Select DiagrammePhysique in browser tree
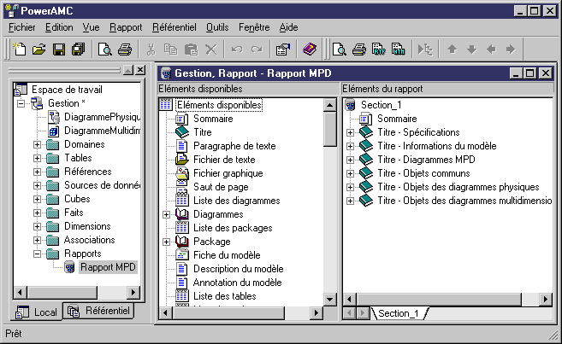The image size is (562, 344). click(102, 117)
